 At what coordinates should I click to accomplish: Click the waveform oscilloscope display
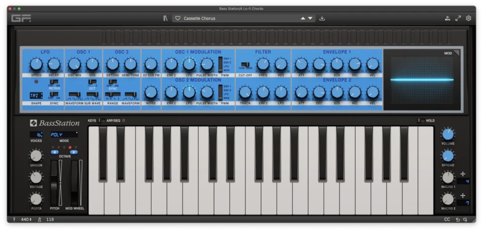422,80
